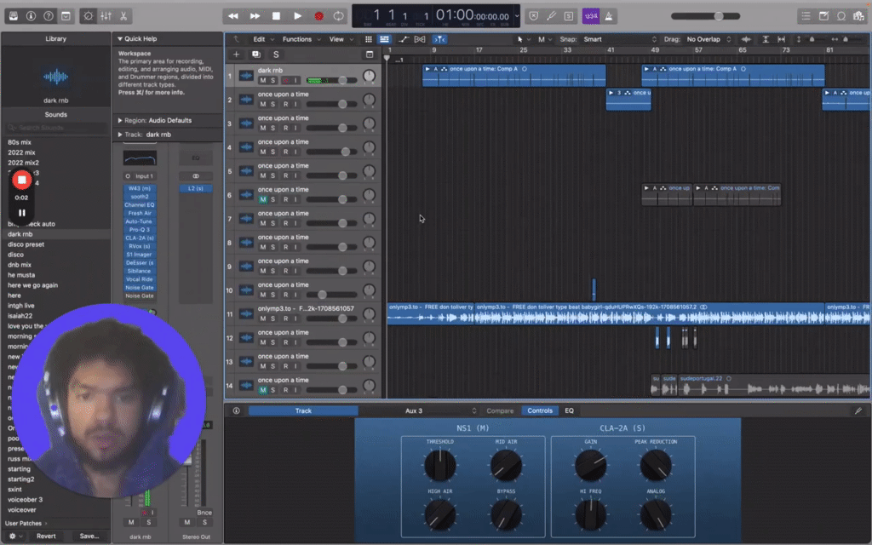Click the Revert button
The width and height of the screenshot is (872, 545).
pos(47,536)
